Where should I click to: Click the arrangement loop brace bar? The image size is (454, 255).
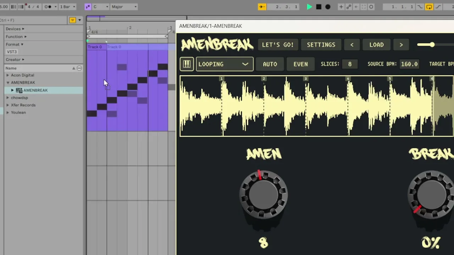point(127,36)
